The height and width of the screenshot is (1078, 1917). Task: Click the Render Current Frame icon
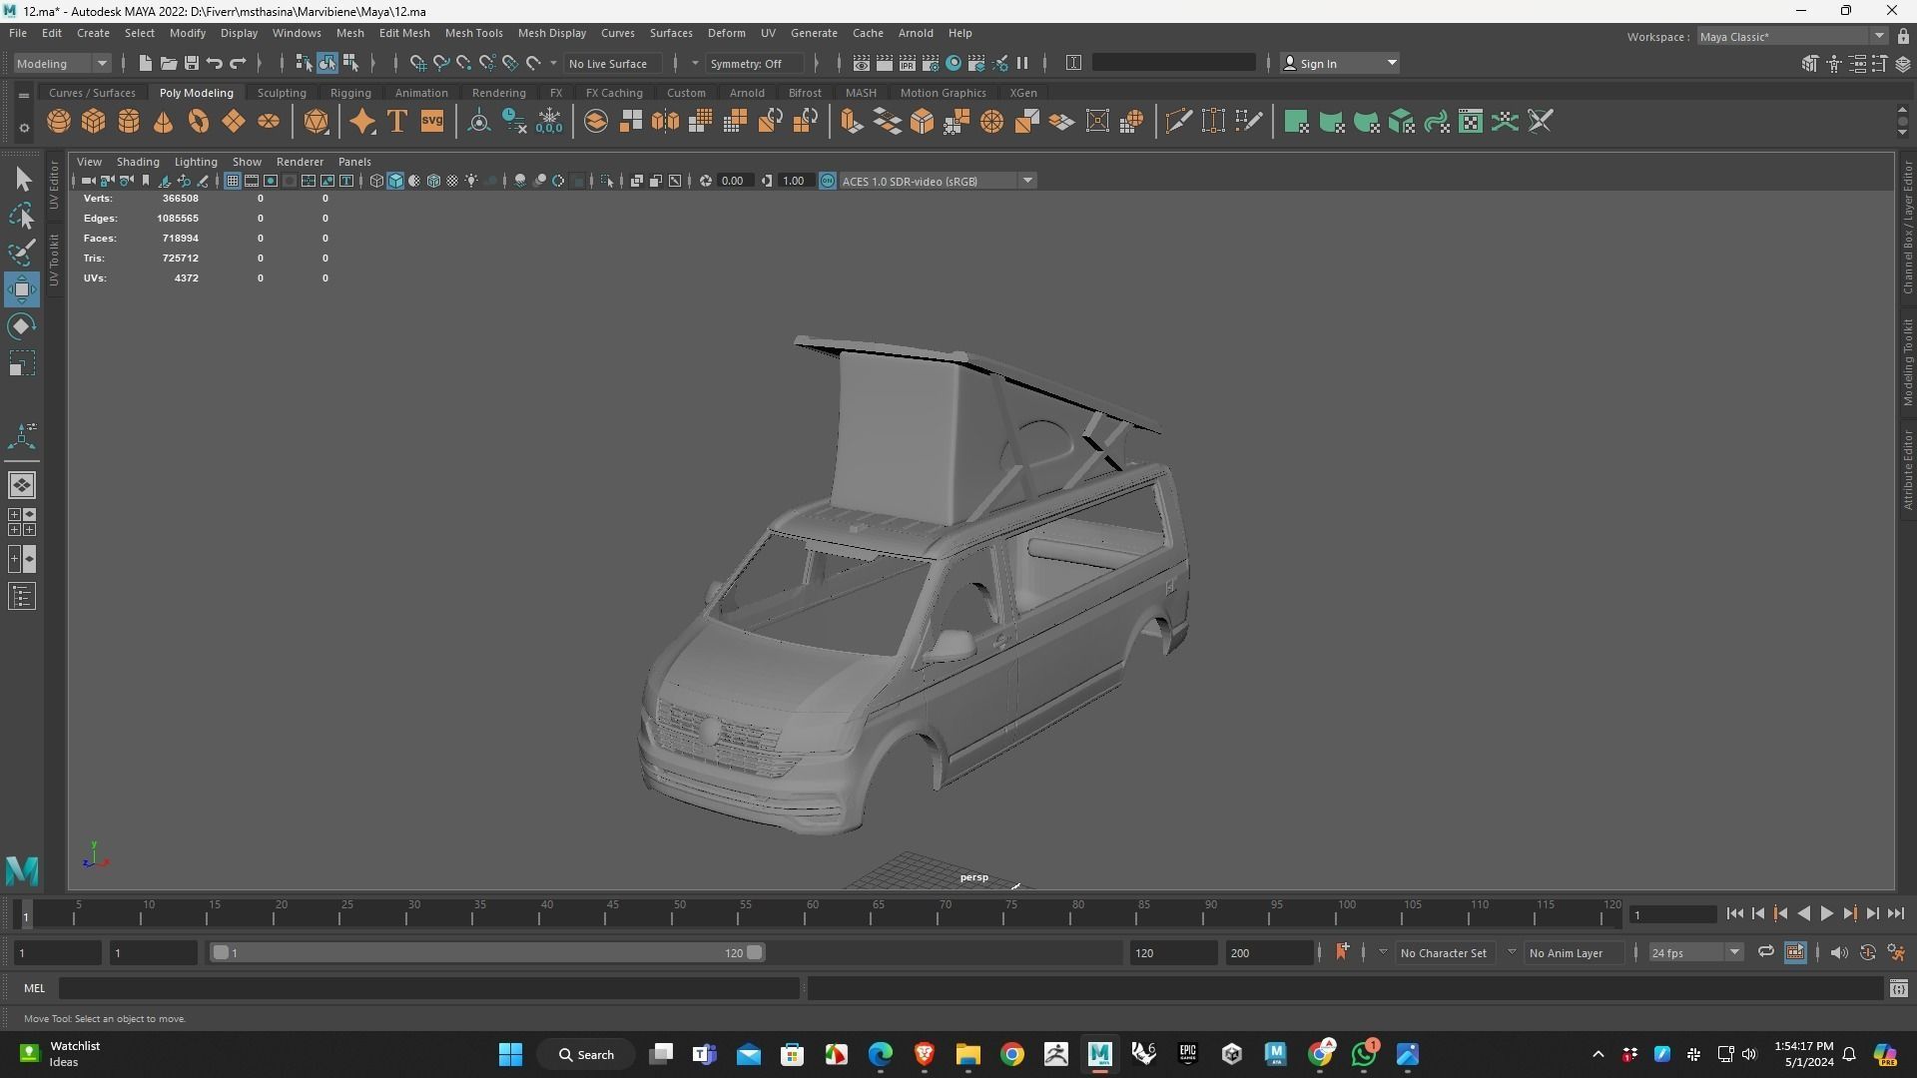click(x=885, y=63)
